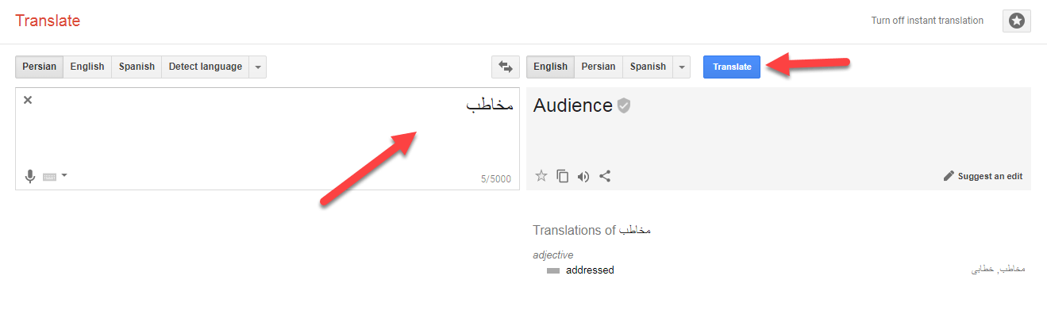Turn off instant translation link
The image size is (1047, 314).
(927, 21)
